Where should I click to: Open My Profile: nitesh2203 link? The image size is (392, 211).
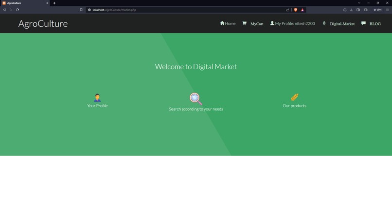[x=295, y=23]
